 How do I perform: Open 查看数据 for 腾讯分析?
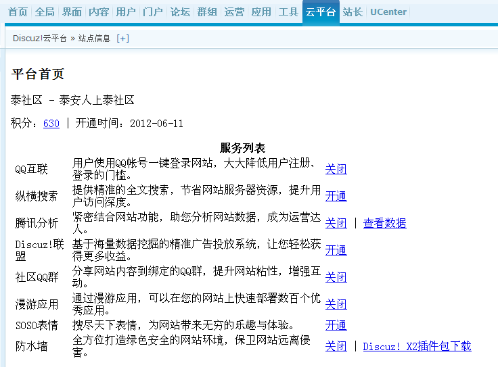(x=384, y=223)
